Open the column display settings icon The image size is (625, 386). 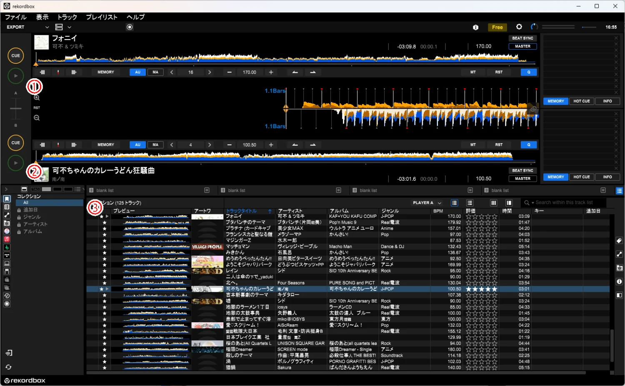[493, 203]
